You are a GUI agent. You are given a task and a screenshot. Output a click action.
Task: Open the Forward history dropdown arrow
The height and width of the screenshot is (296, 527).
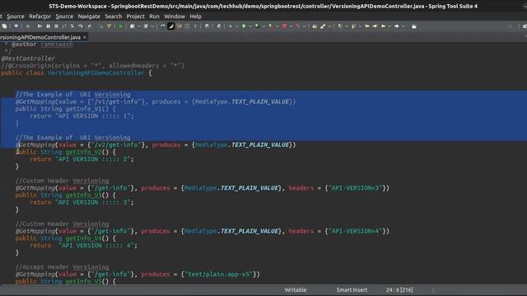pos(403,26)
